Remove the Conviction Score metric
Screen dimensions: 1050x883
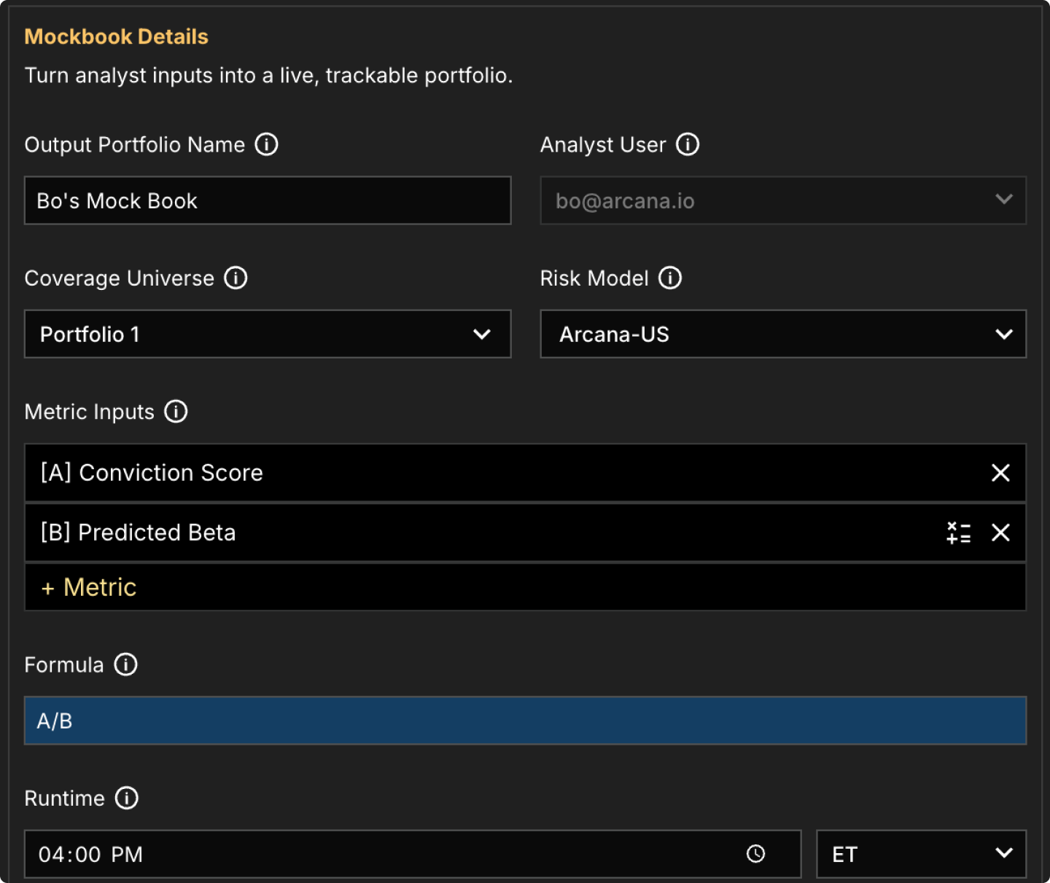pos(1000,473)
